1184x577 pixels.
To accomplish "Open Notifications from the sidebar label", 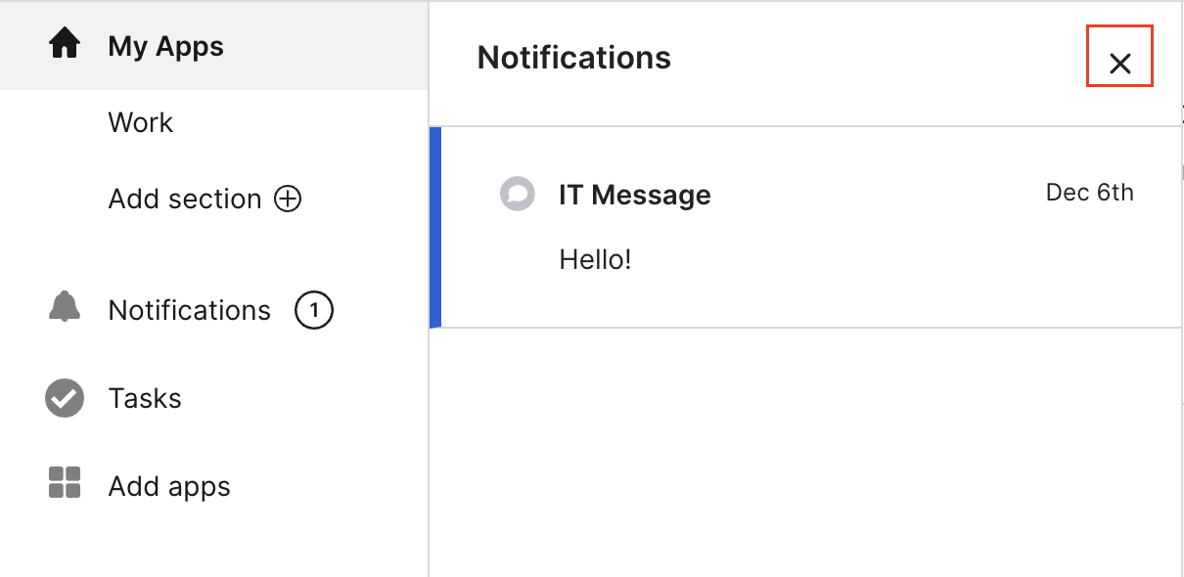I will coord(189,310).
